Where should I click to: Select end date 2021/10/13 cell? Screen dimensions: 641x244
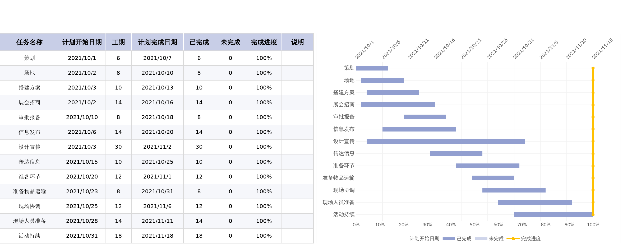[x=158, y=88]
